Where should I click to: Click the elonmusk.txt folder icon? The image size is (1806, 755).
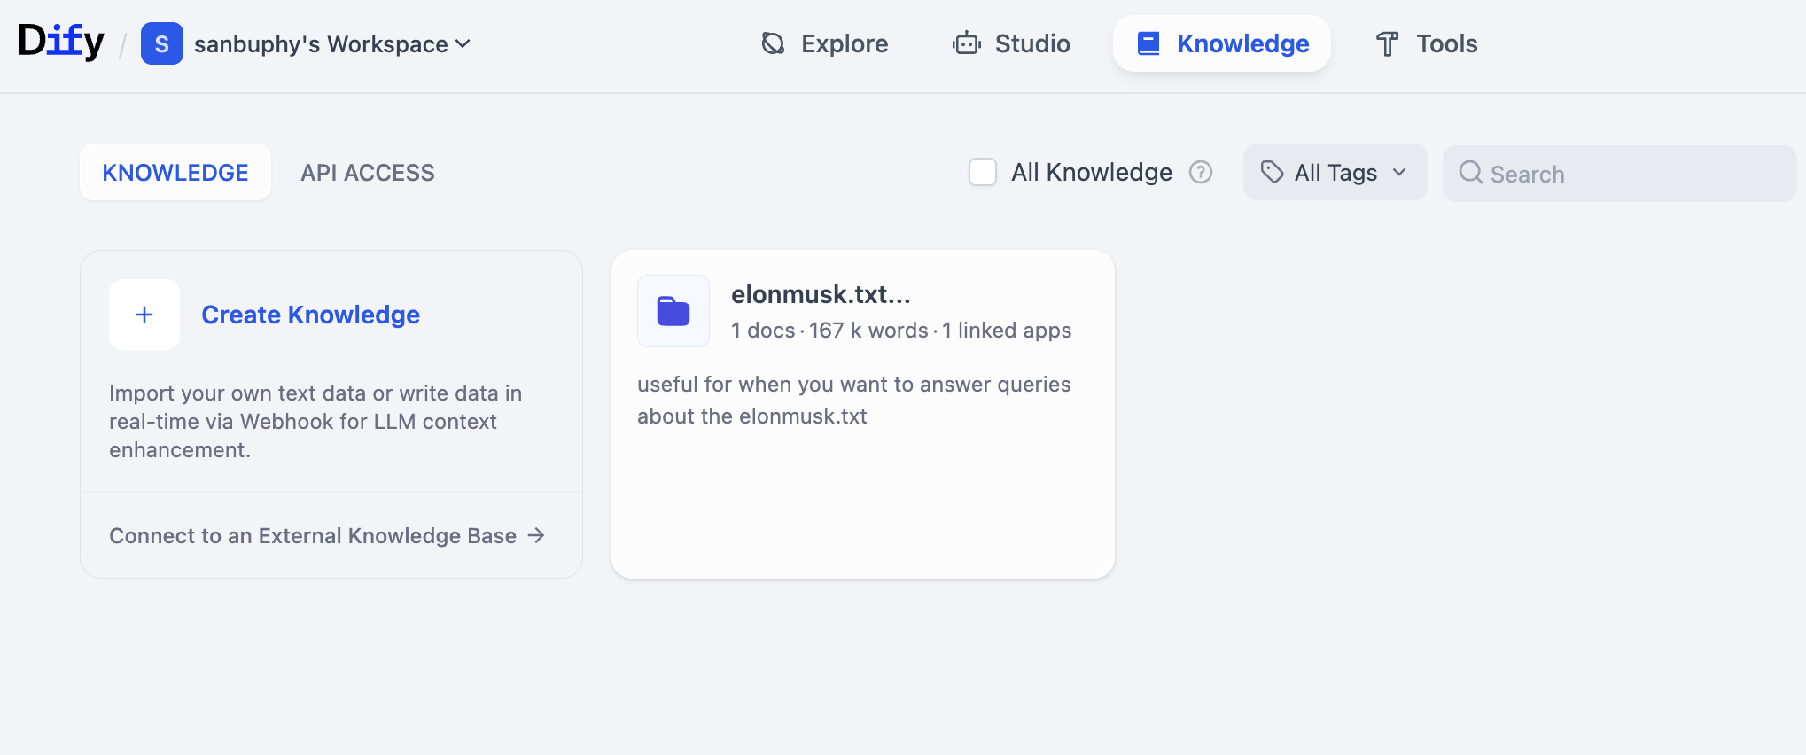673,311
